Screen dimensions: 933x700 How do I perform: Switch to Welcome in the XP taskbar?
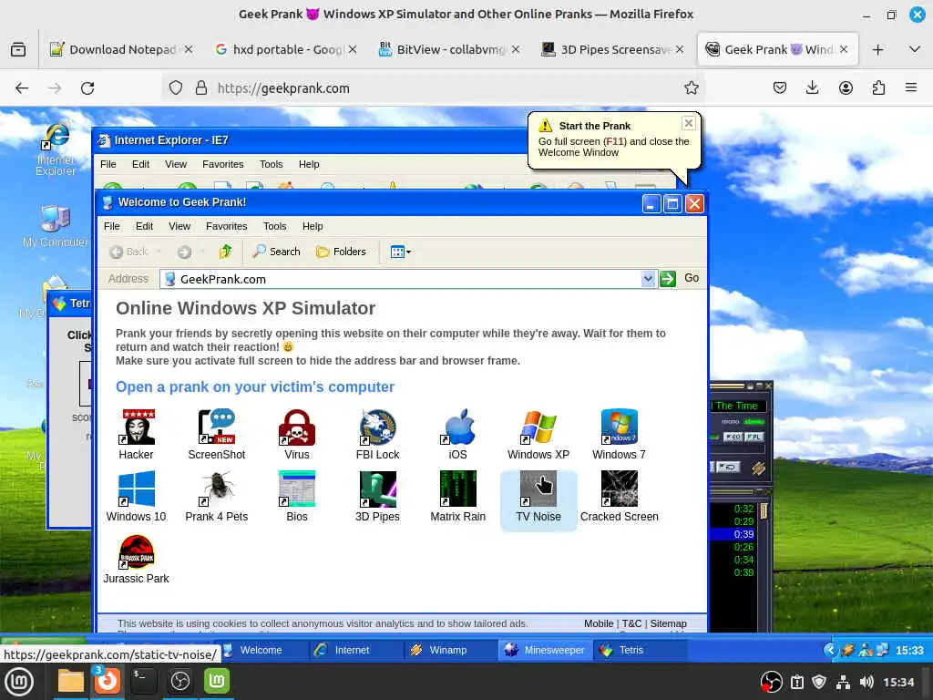tap(261, 650)
